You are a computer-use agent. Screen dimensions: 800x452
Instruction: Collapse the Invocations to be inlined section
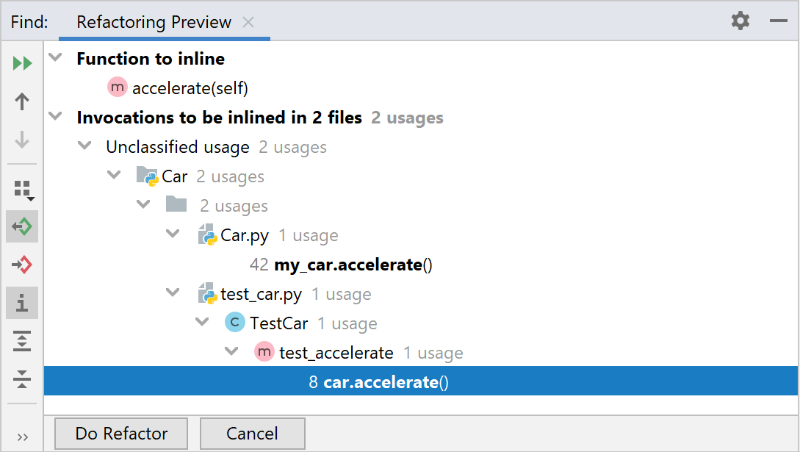click(56, 117)
